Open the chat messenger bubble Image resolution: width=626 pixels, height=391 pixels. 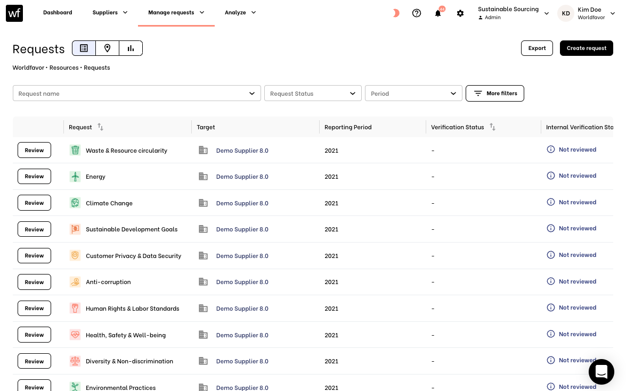[x=601, y=372]
